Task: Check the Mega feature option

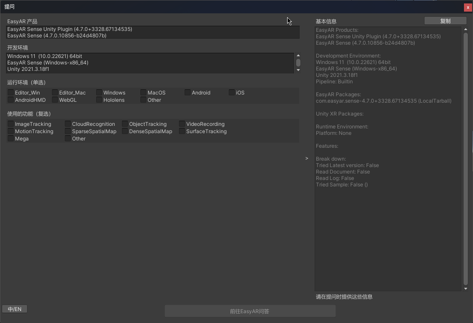Action: click(11, 138)
